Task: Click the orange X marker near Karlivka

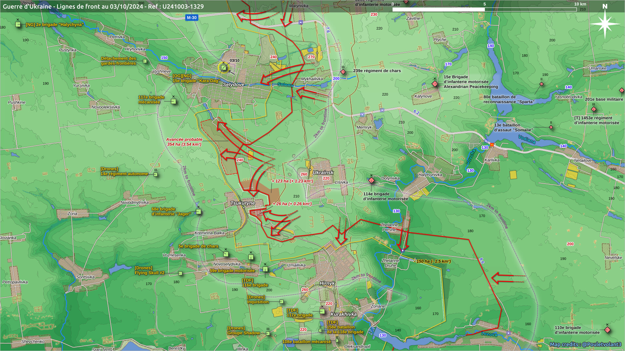Action: [492, 145]
